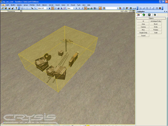Expand the Perspective viewport menu

coord(11,11)
